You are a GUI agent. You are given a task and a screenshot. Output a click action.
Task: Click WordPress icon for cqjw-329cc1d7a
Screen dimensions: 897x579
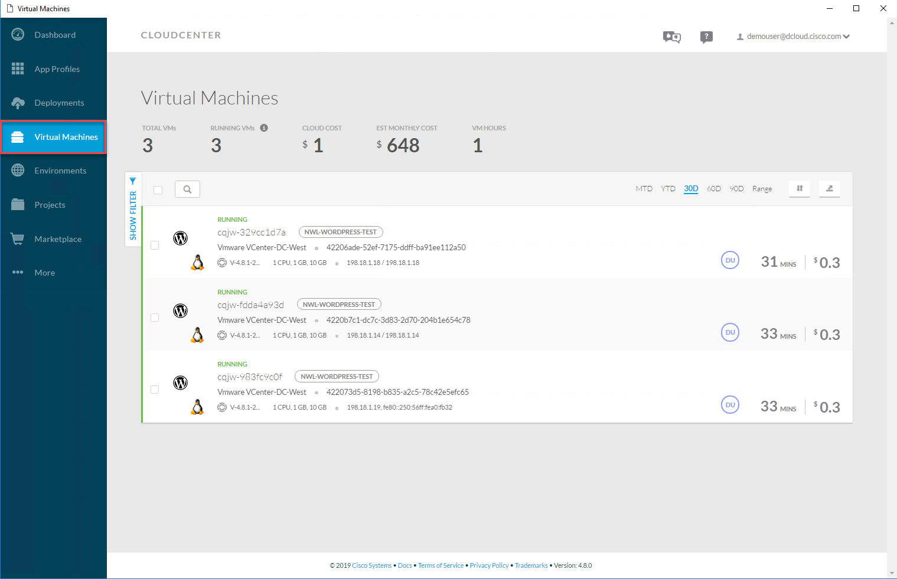(x=180, y=238)
